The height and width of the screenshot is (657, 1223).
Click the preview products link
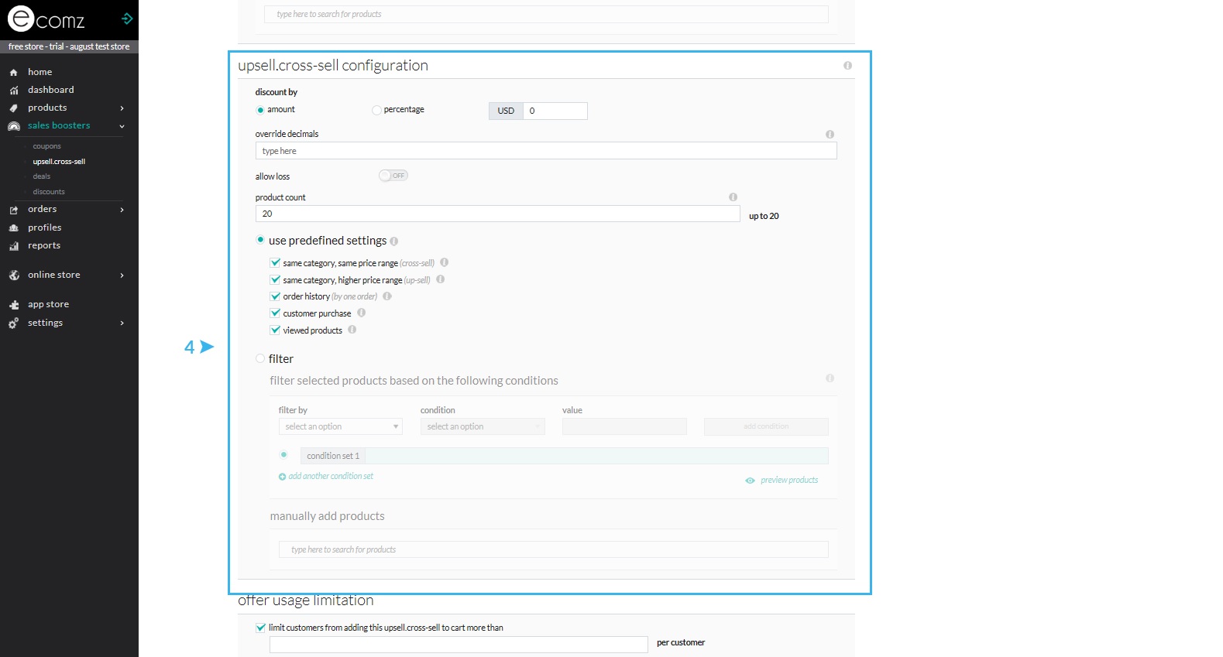click(788, 481)
